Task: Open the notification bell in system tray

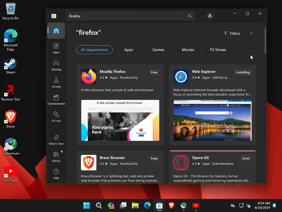Action: pos(274,205)
